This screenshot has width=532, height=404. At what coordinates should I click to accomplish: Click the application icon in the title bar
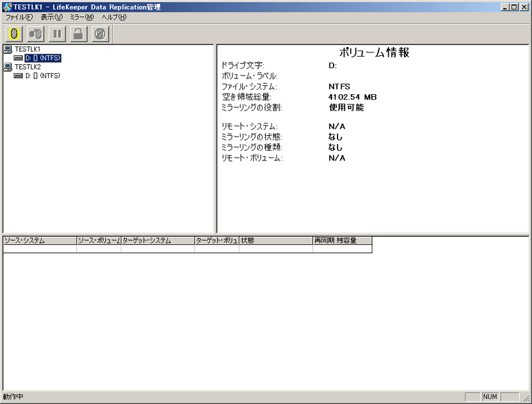click(7, 7)
